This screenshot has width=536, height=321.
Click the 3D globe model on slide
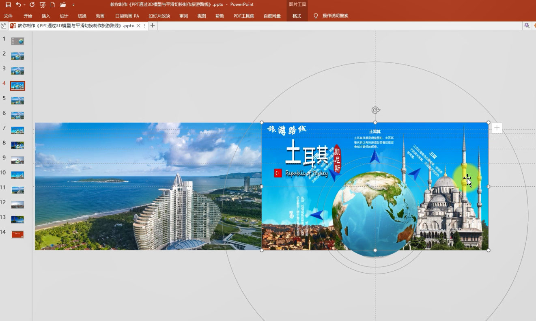[x=375, y=215]
